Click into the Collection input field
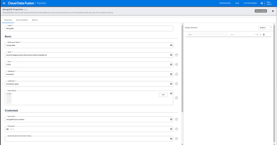Viewport: 277px width, 145px height. [87, 84]
